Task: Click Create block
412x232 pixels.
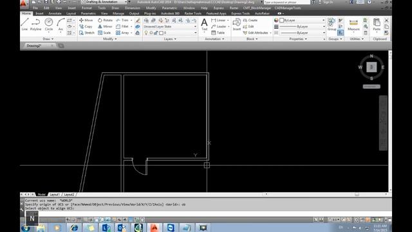Action: pos(250,20)
